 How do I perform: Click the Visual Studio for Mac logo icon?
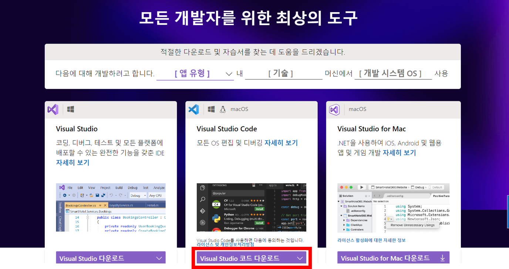[x=334, y=110]
